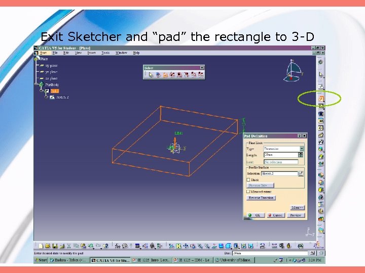
Task: Click Cancel in Pad Definition dialog
Action: coord(276,215)
